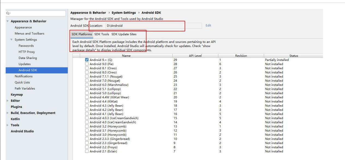This screenshot has width=345, height=160.
Task: Open Menus and Toolbars settings
Action: pos(29,34)
